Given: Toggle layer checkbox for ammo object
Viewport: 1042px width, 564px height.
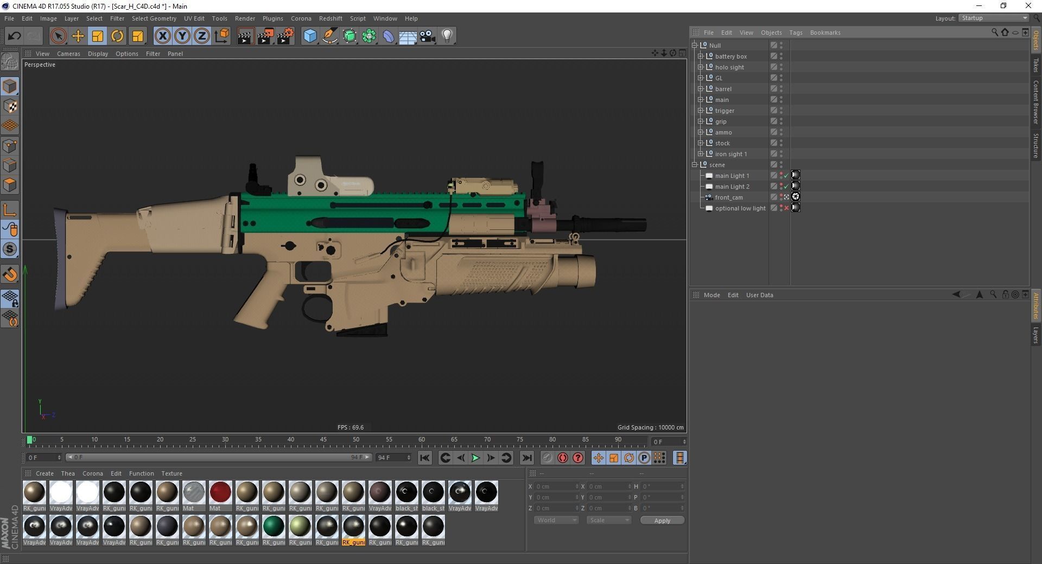Looking at the screenshot, I should (x=774, y=132).
